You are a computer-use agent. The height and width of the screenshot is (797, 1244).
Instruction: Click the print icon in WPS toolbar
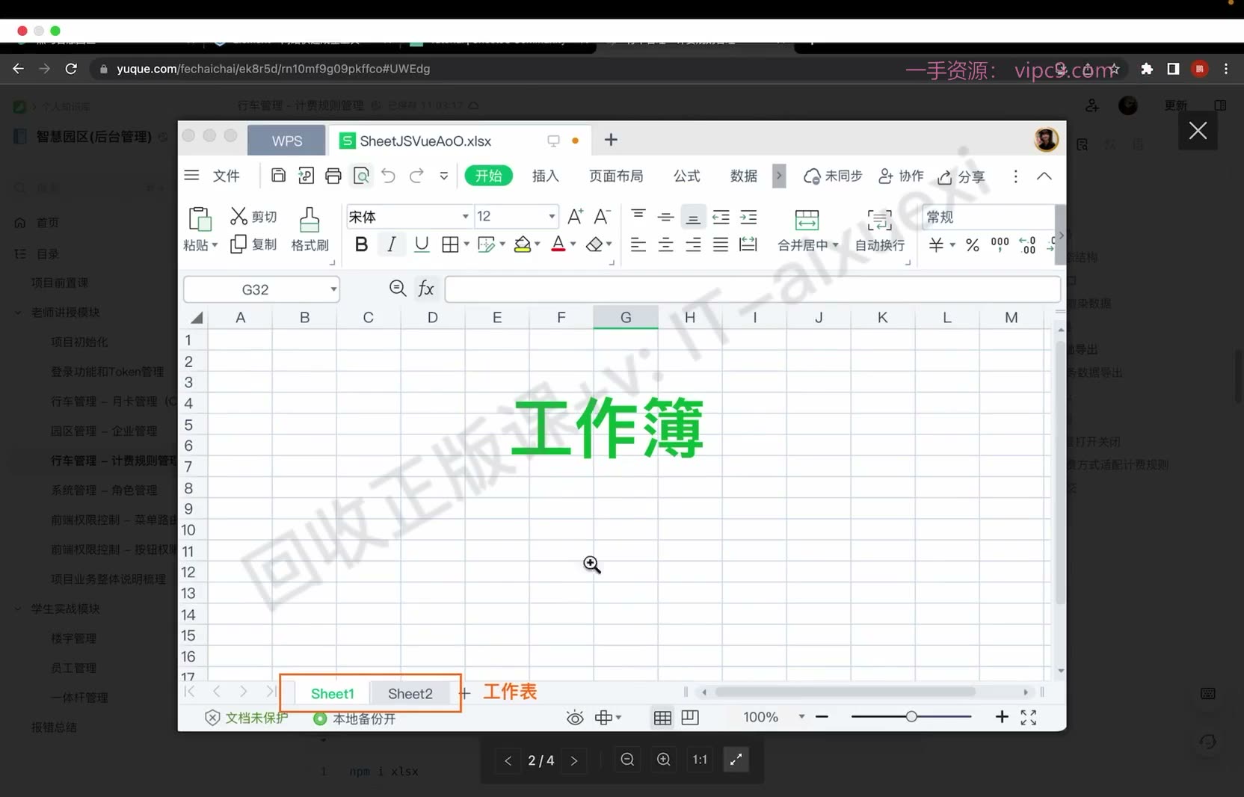click(333, 176)
